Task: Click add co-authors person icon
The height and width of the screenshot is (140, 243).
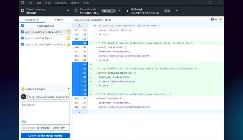Action: click(24, 121)
